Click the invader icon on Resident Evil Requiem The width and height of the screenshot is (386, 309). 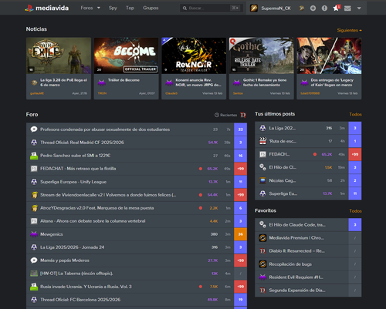(262, 277)
